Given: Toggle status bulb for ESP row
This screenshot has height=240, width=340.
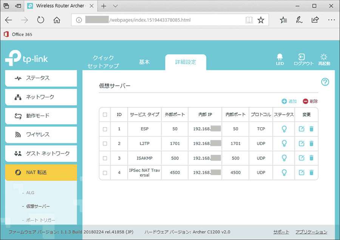Looking at the screenshot, I should [284, 129].
